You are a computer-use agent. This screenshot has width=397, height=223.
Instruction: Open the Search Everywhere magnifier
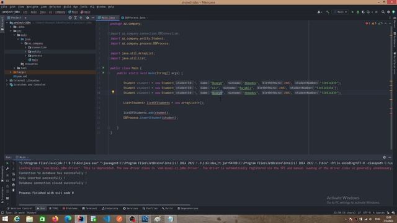coord(383,12)
